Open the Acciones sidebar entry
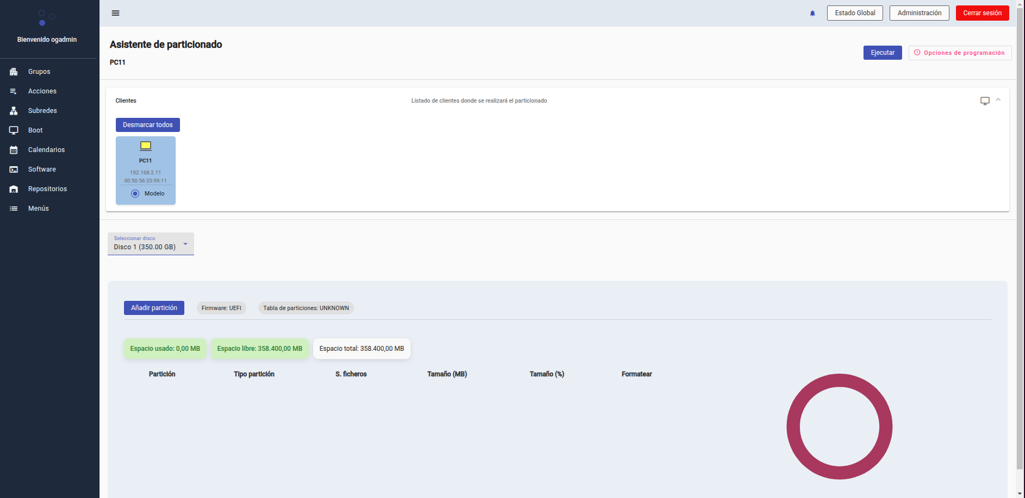 (x=42, y=91)
